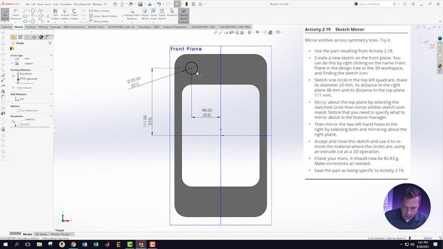
Task: Open the Trim Entities dropdown arrow
Action: click(55, 22)
